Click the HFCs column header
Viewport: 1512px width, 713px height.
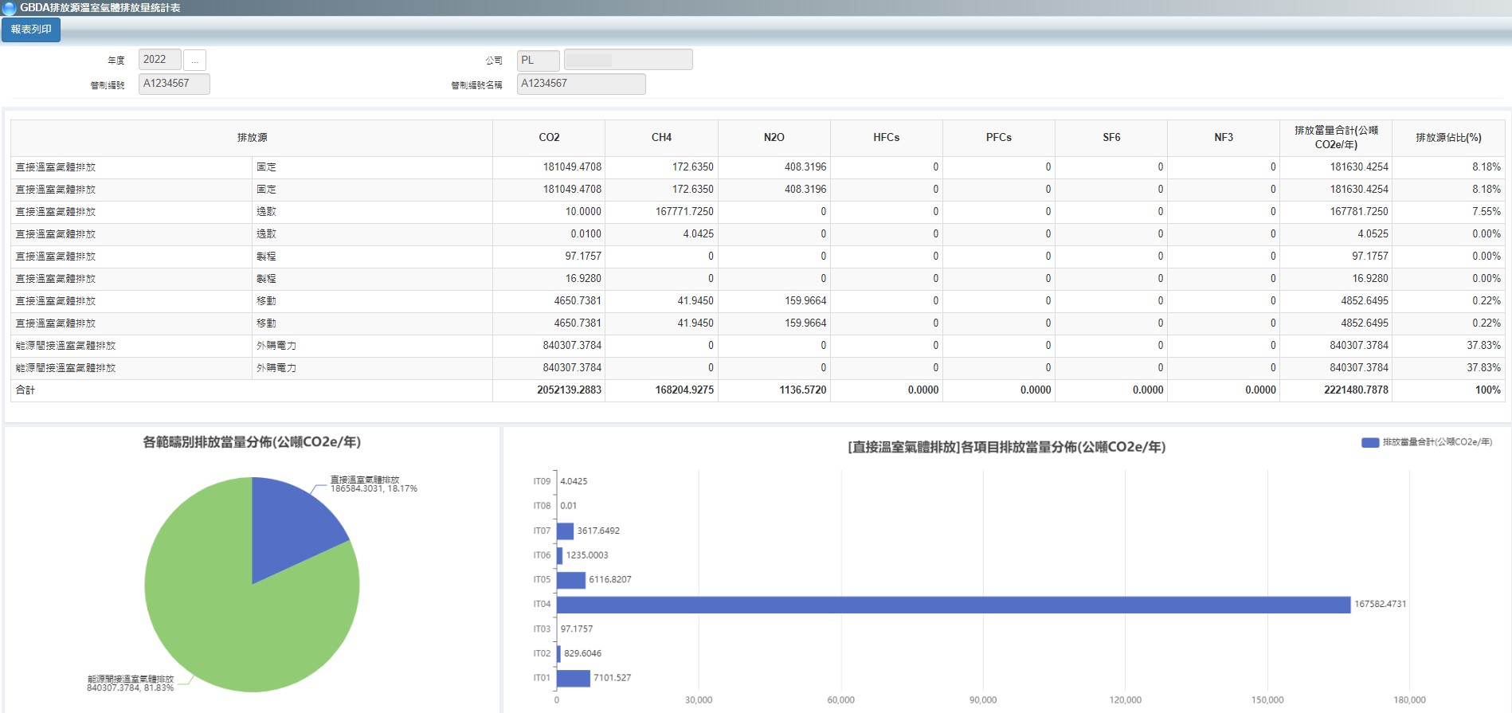click(886, 138)
